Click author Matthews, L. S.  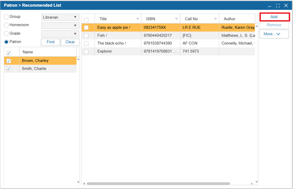tap(238, 35)
